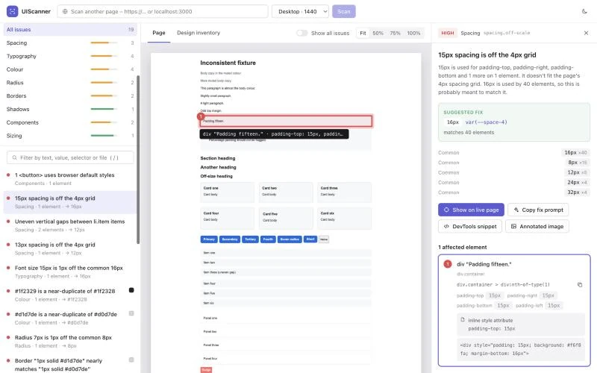Open the Desktop · 1440 viewport dropdown

pyautogui.click(x=300, y=11)
